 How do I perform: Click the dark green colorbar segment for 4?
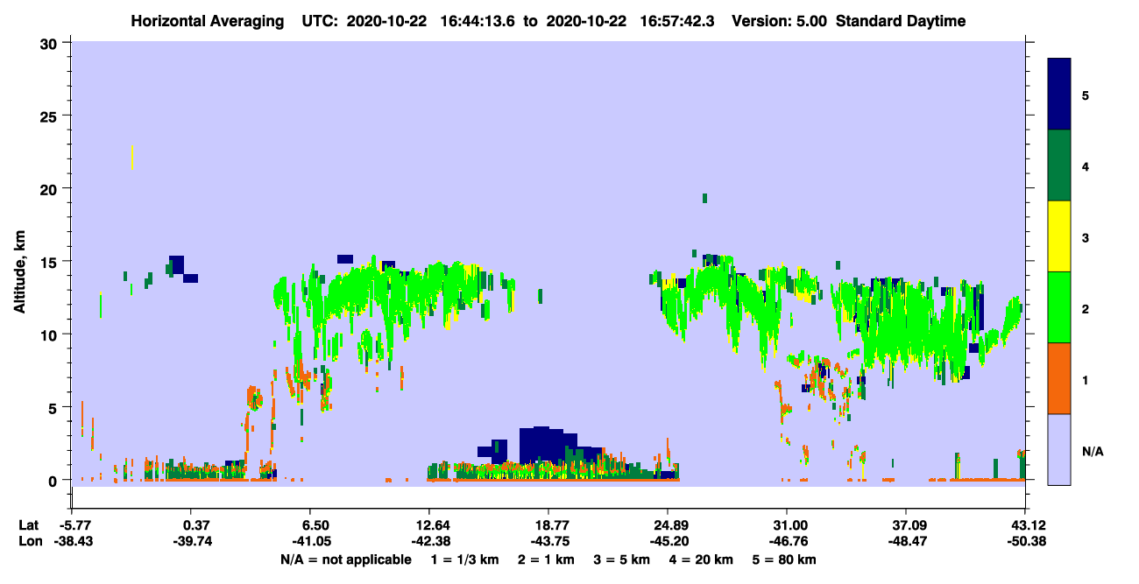pos(1059,165)
